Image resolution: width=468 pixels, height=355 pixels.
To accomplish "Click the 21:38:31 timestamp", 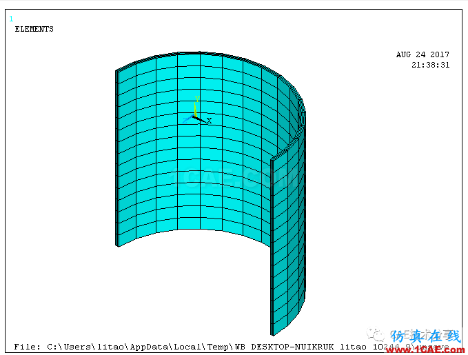I will click(430, 65).
